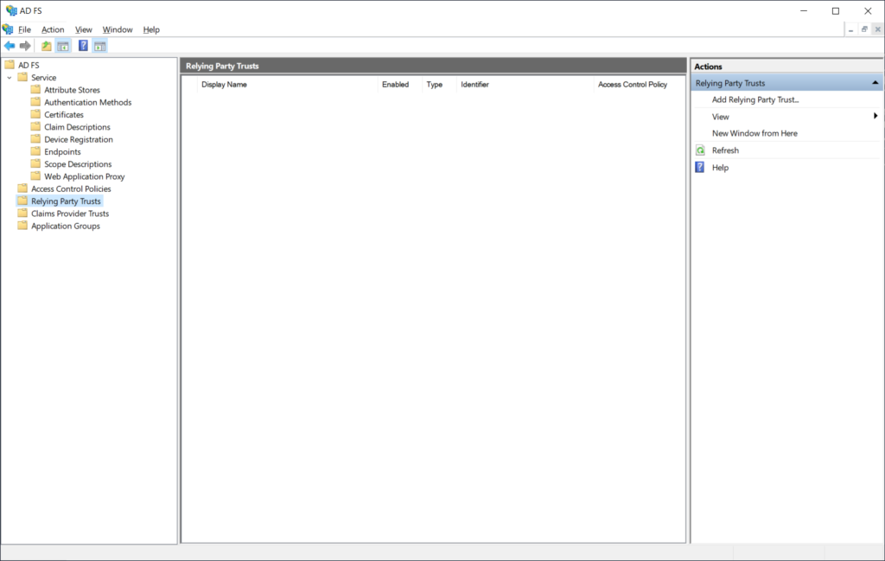
Task: Select Endpoints label in tree
Action: pyautogui.click(x=62, y=152)
